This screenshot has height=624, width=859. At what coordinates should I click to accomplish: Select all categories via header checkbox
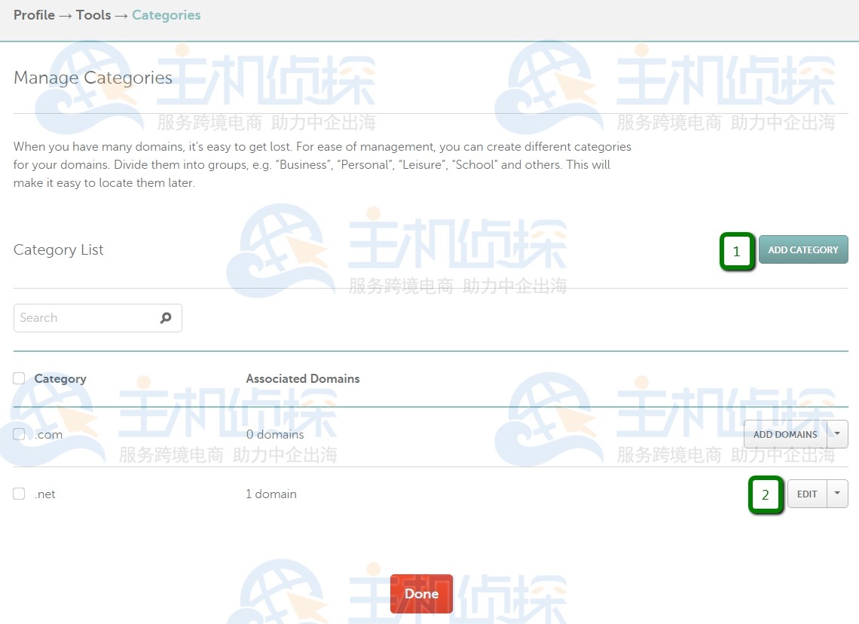pos(19,378)
